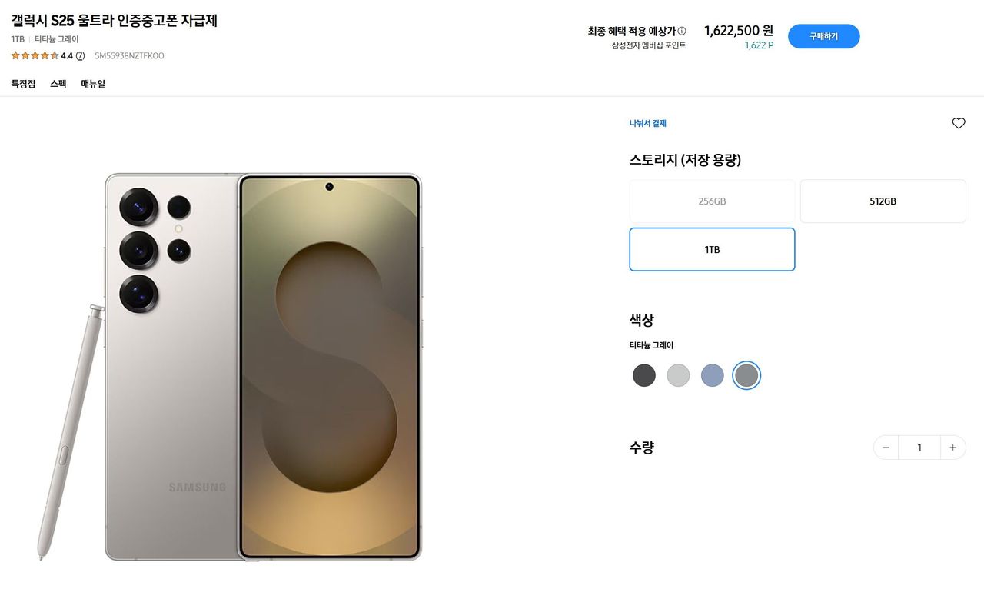Open the 특장점 tab
Screen dimensions: 984x589
click(x=23, y=84)
